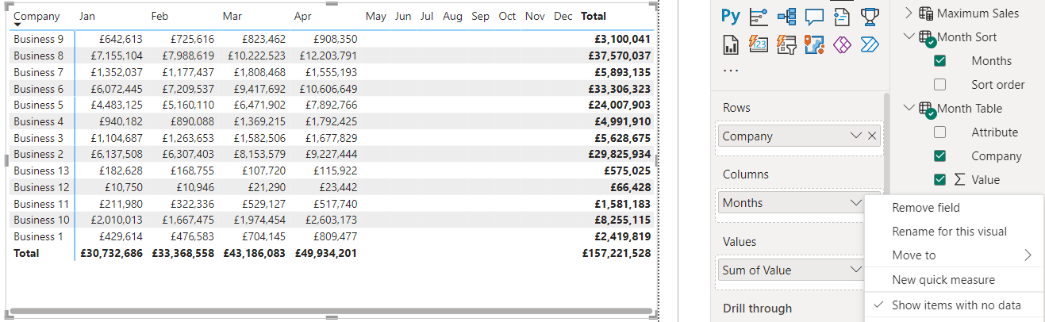Remove Company field with X
1045x322 pixels.
tap(873, 136)
